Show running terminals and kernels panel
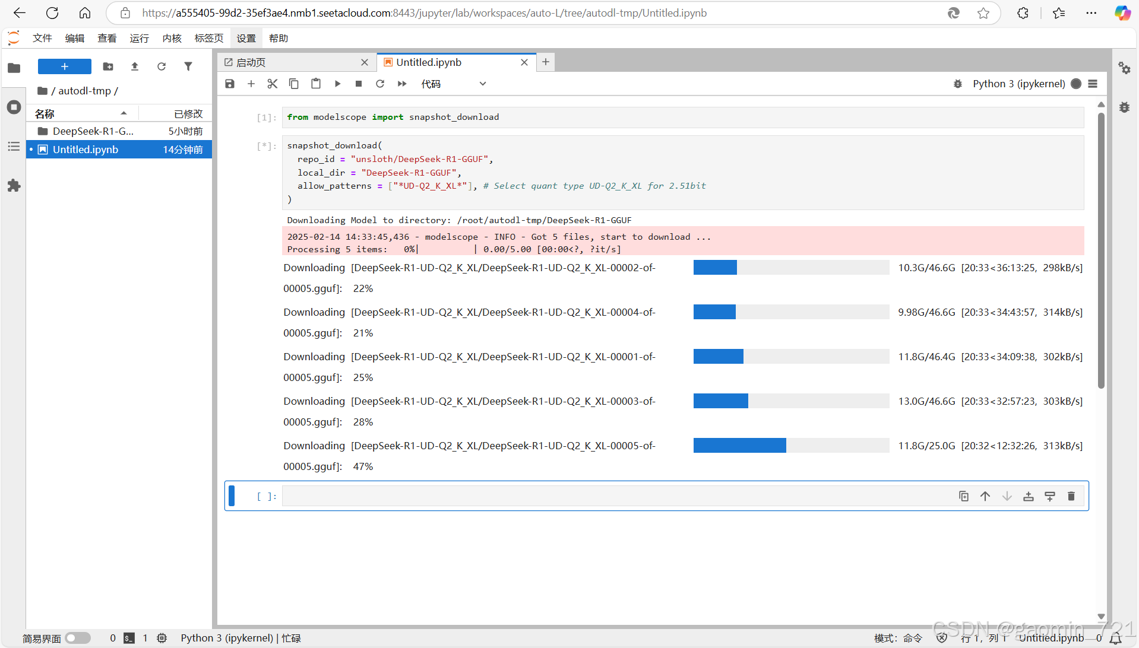Screen dimensions: 1139x648 pyautogui.click(x=14, y=107)
